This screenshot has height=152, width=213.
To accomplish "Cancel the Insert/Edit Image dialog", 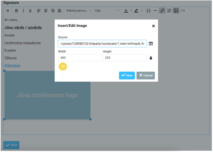I will (x=146, y=75).
